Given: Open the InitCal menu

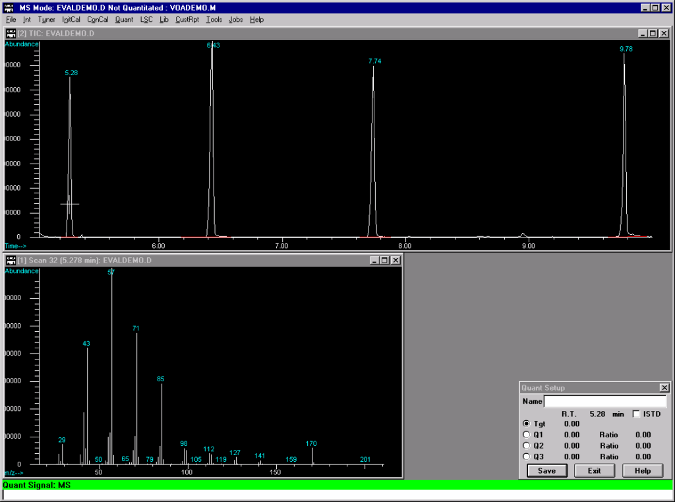Looking at the screenshot, I should tap(71, 20).
